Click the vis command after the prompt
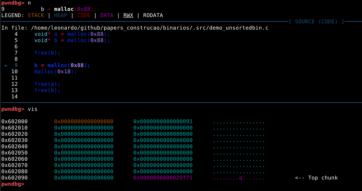Viewport: 362px width, 191px height. point(33,109)
